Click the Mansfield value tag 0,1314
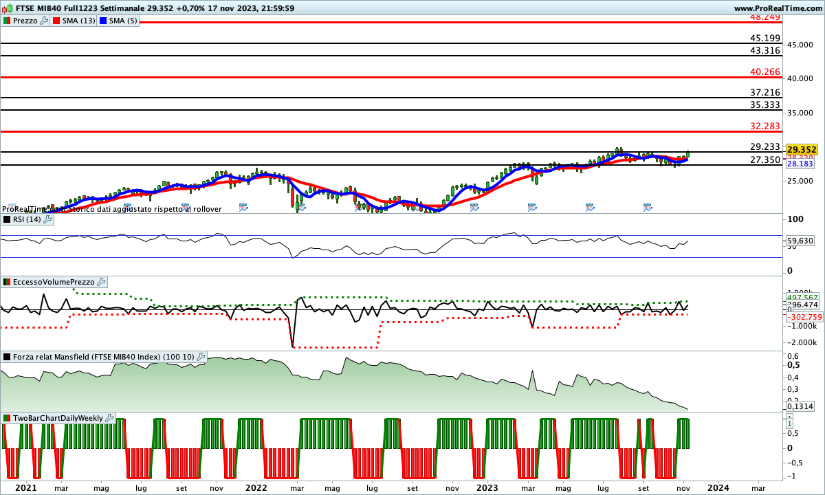 [800, 406]
